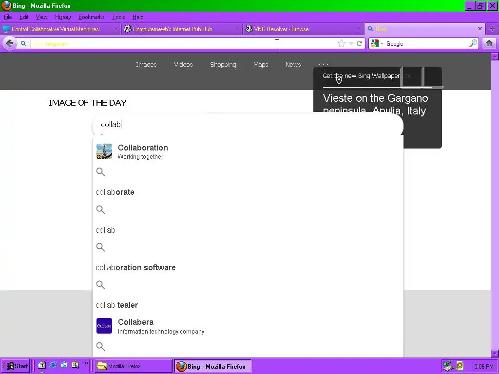
Task: Bookmark this page with the star icon
Action: point(342,43)
